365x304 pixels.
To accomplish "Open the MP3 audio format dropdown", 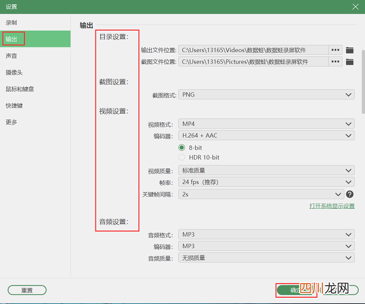I will [266, 235].
